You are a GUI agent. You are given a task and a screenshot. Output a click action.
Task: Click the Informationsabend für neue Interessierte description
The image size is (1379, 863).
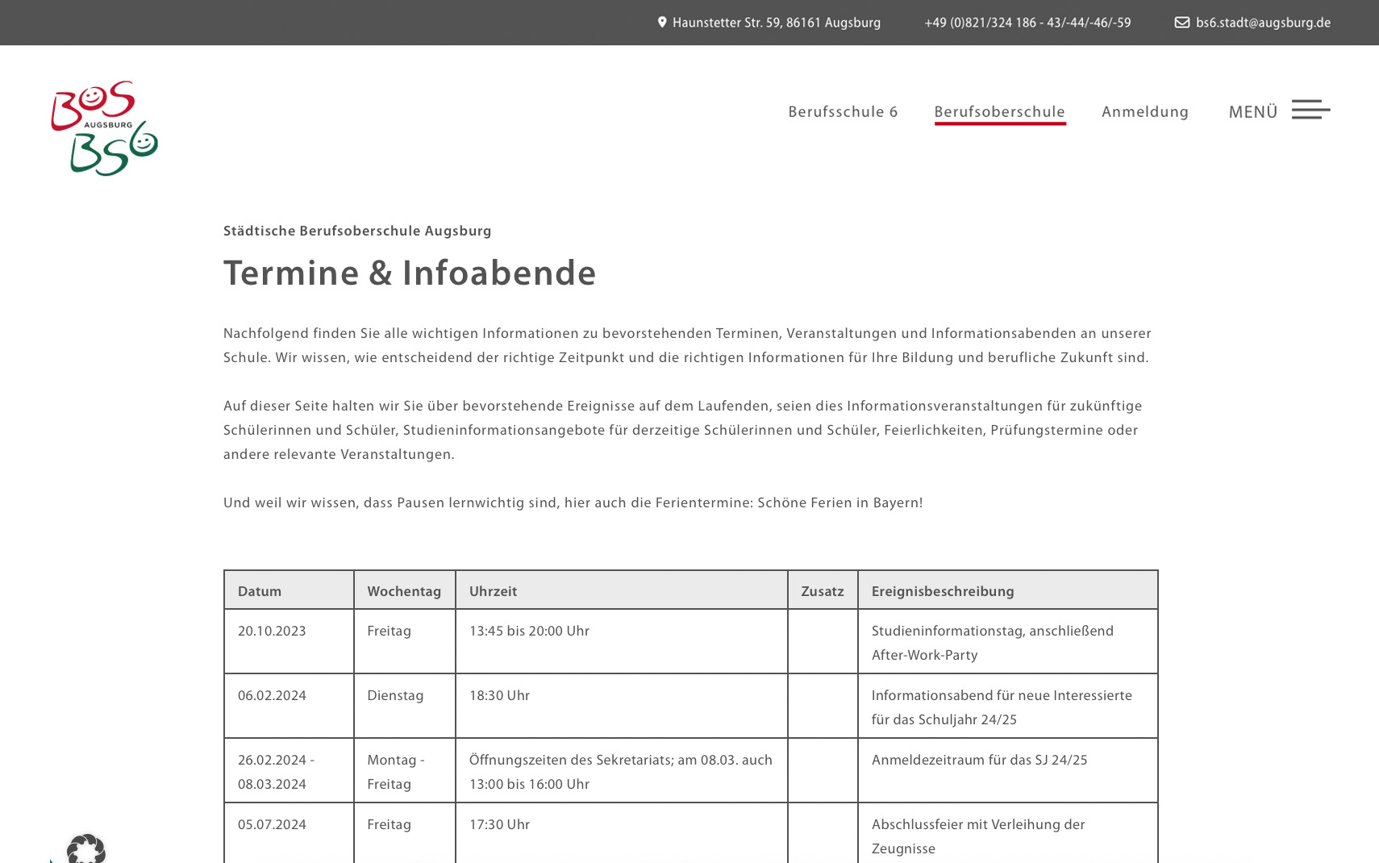pyautogui.click(x=1007, y=706)
